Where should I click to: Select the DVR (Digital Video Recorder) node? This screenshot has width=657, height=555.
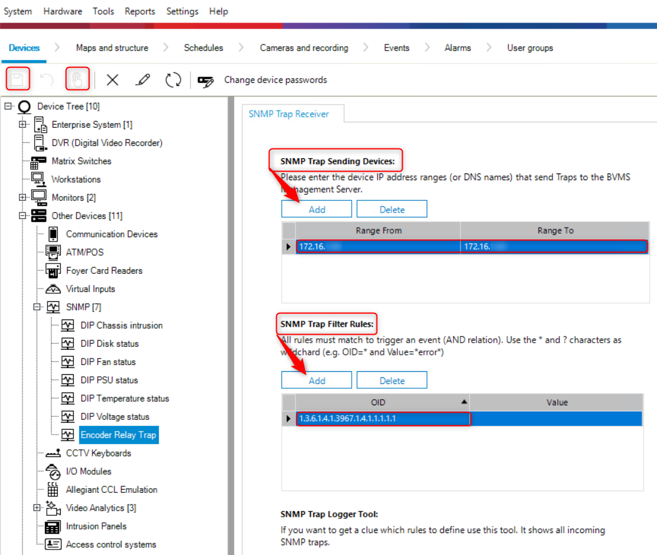pyautogui.click(x=106, y=143)
